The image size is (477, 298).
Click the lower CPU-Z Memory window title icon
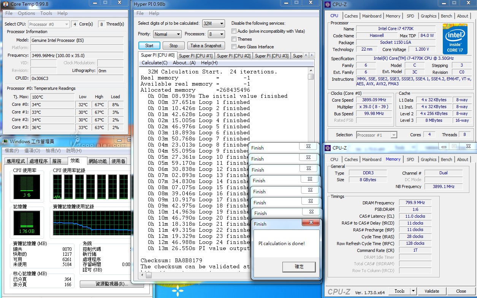click(327, 148)
